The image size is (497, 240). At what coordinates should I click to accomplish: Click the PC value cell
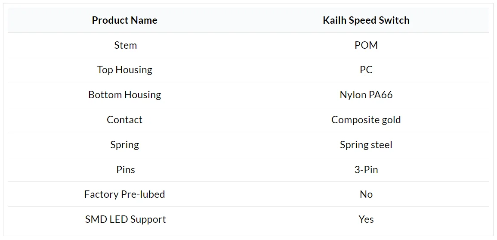[366, 70]
